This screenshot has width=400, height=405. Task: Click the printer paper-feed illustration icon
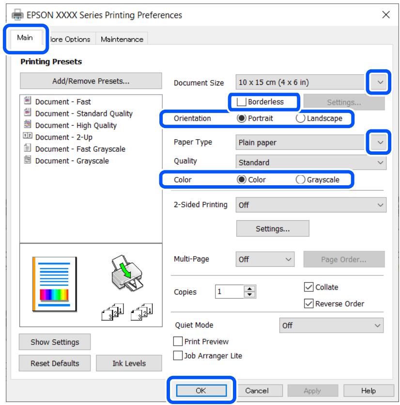coord(127,273)
